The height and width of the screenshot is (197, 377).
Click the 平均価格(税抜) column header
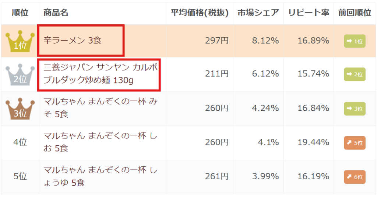200,13
